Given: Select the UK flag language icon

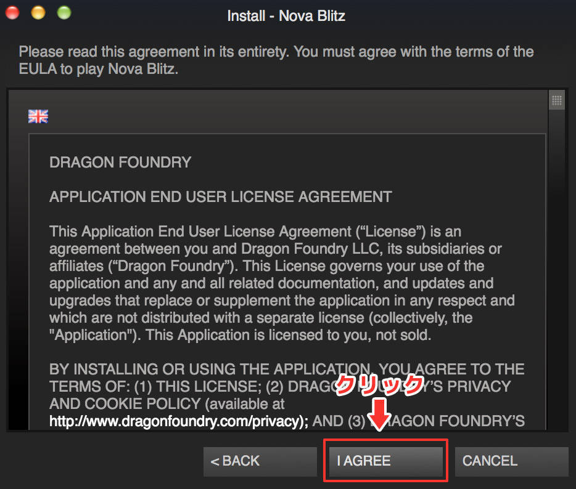Looking at the screenshot, I should [38, 116].
